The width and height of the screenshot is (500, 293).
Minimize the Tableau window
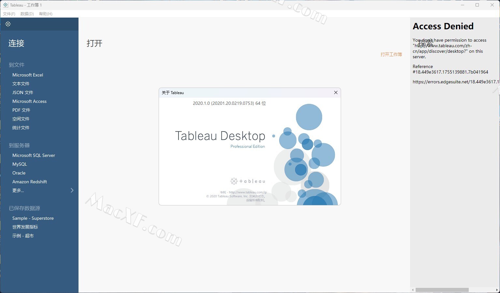click(x=463, y=5)
